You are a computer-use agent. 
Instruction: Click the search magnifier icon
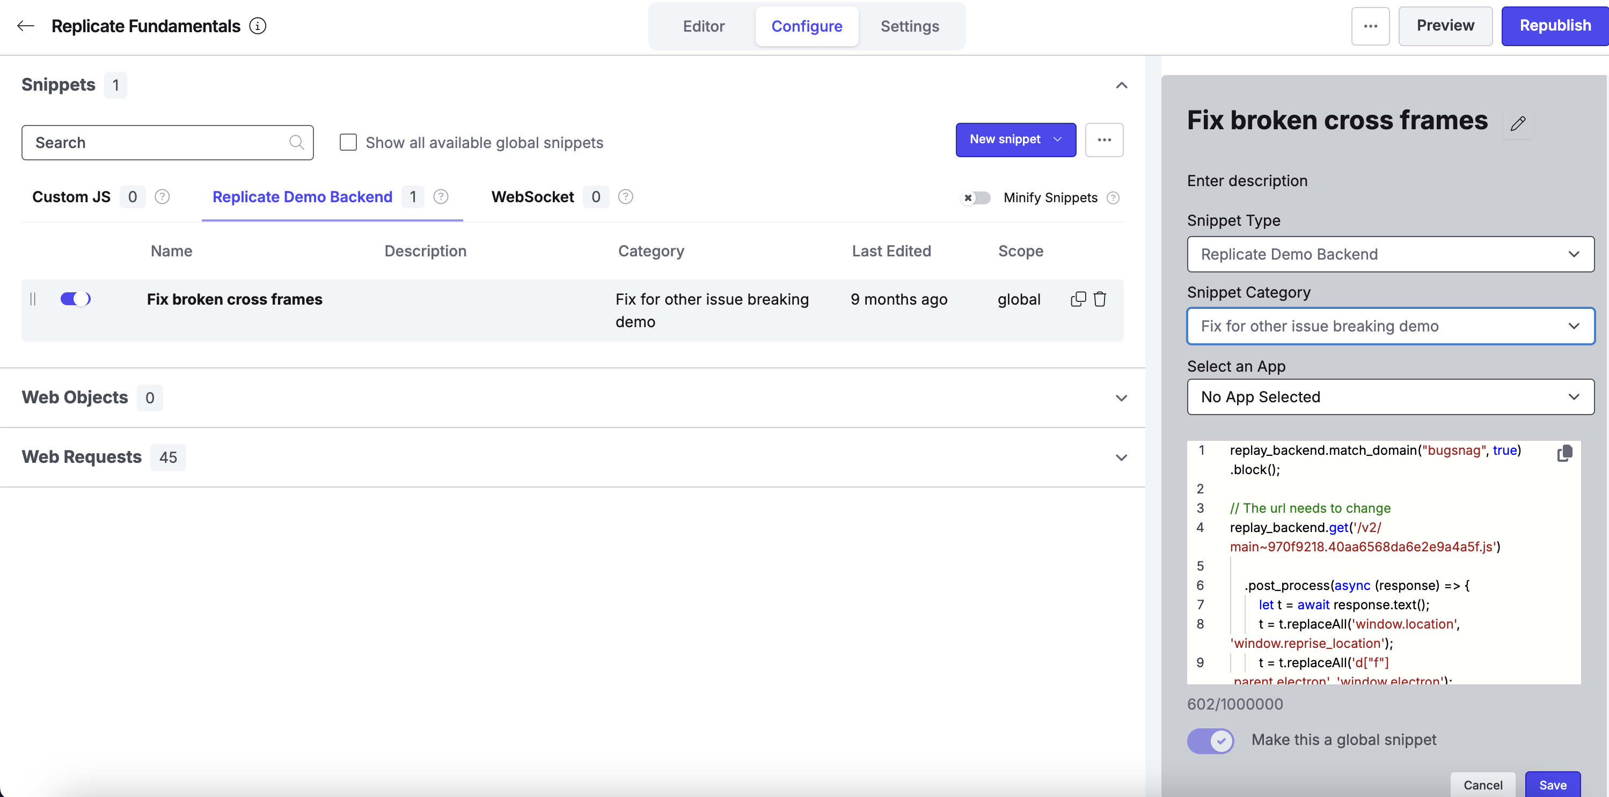(297, 142)
